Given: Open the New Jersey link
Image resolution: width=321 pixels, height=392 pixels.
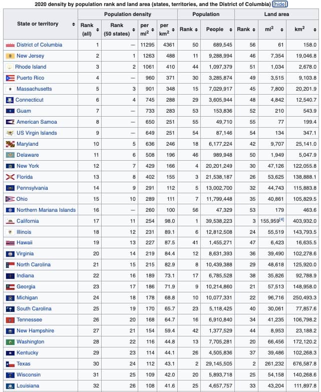Looking at the screenshot, I should [30, 56].
